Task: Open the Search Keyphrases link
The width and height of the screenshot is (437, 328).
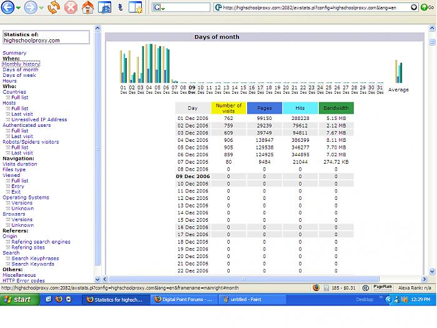Action: tap(35, 259)
